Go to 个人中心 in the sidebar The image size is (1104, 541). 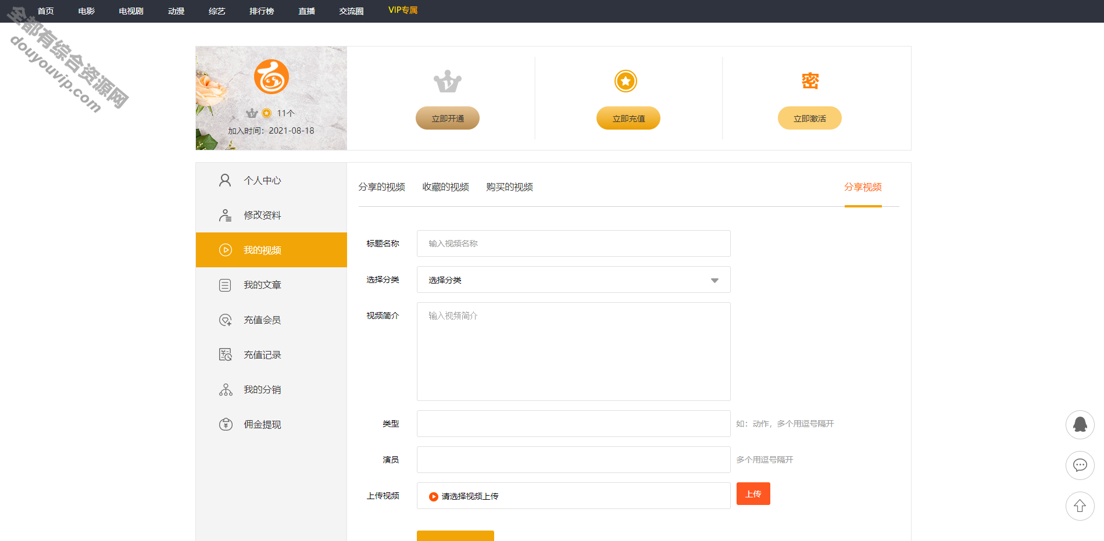point(271,180)
